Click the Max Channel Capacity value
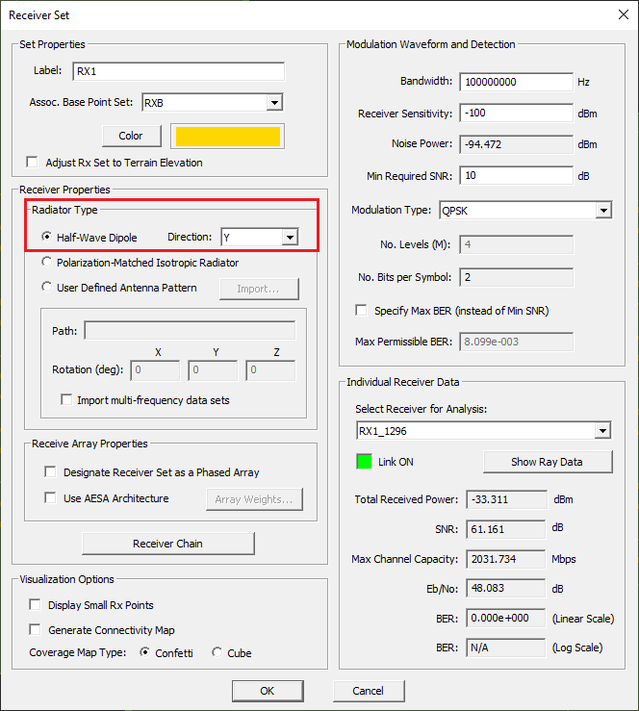 click(505, 559)
